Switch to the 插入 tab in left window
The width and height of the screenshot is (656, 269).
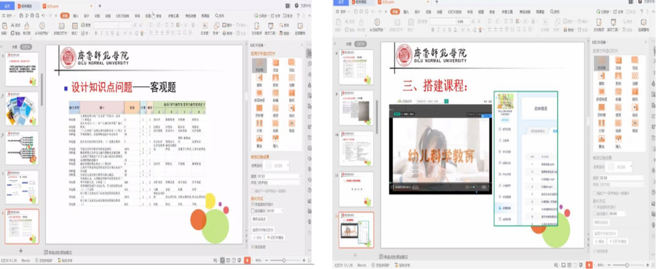point(75,15)
